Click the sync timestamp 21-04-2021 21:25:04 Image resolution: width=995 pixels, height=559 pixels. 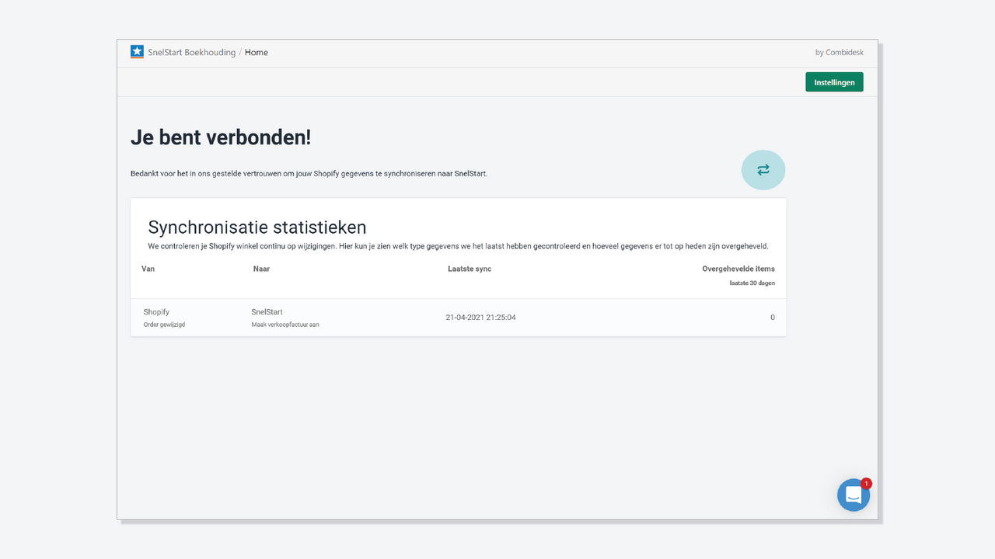[480, 318]
